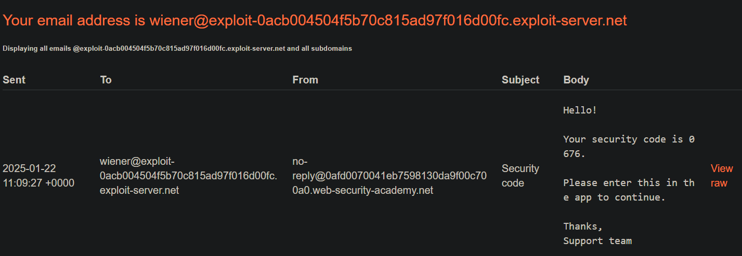The width and height of the screenshot is (742, 256).
Task: Click the "Security code" subject cell
Action: (x=520, y=176)
